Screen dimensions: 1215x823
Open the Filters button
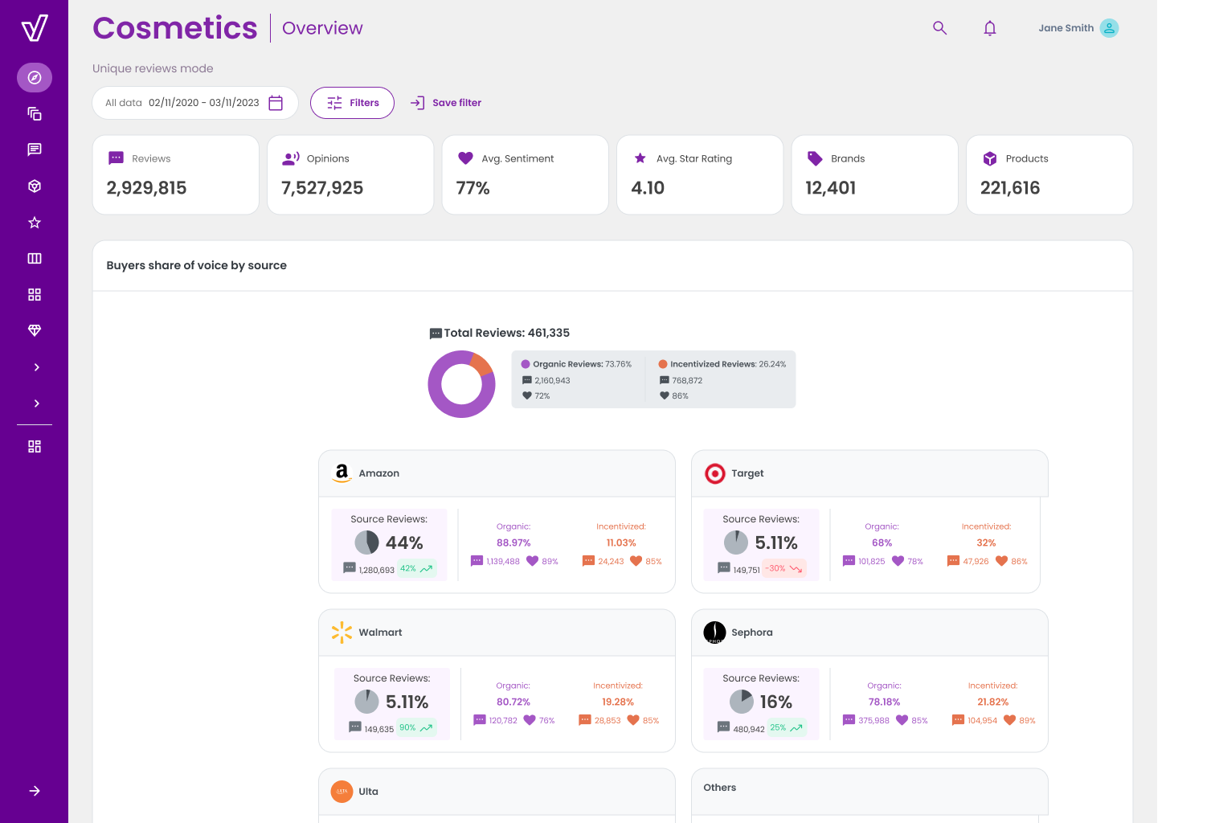click(352, 103)
